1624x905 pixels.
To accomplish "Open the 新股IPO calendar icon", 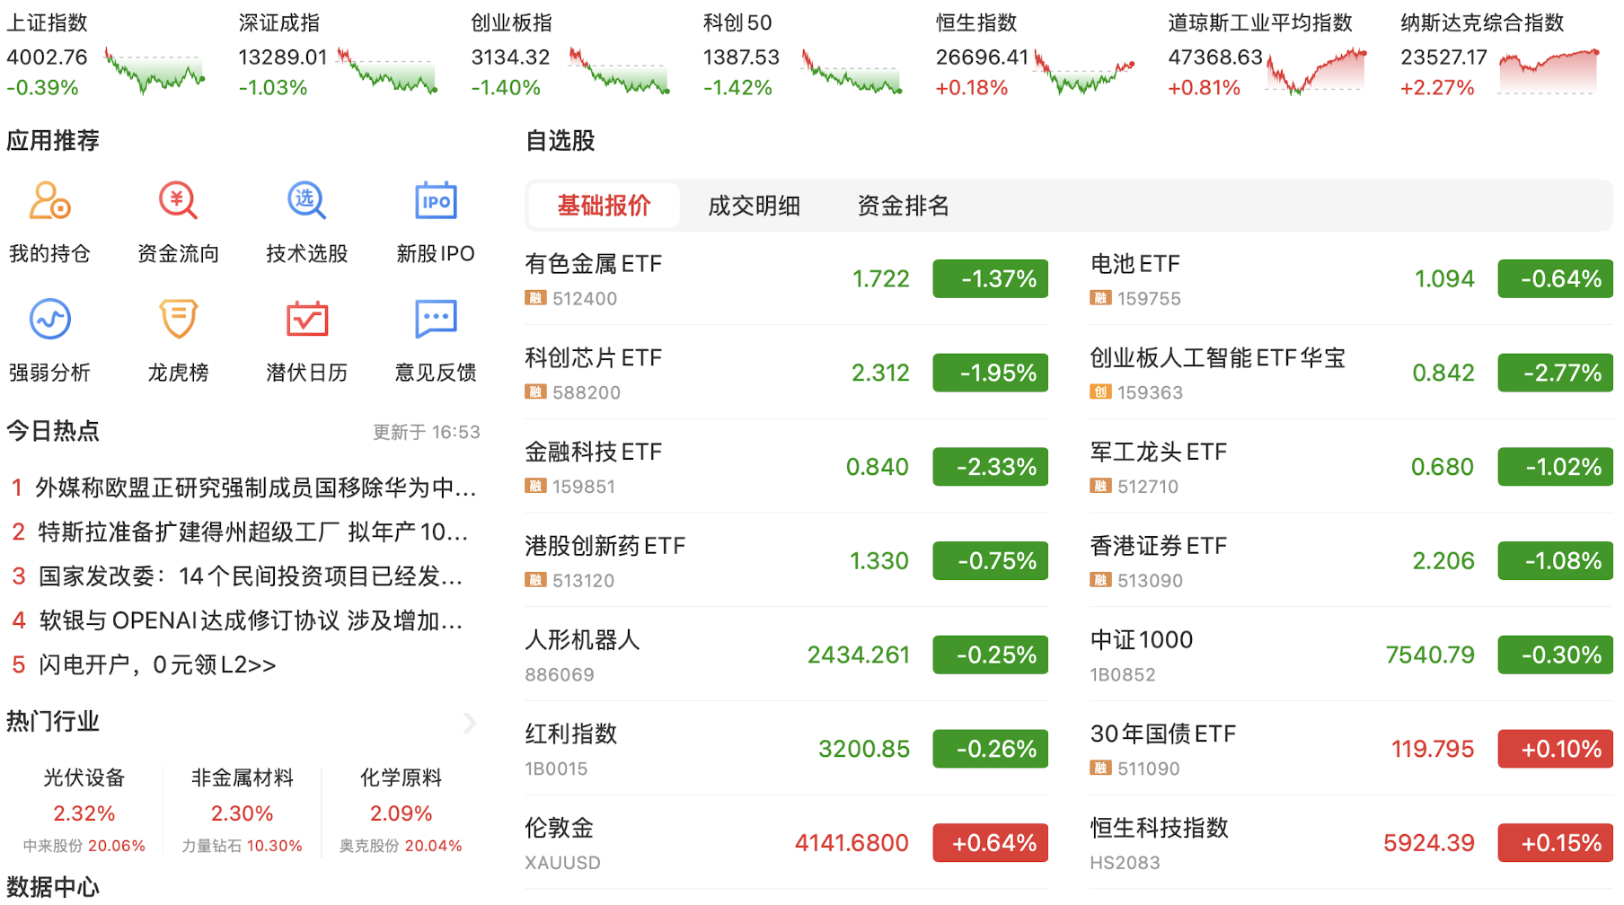I will [x=436, y=201].
